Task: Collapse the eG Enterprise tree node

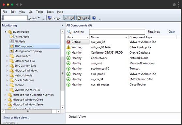Action: 6,32
